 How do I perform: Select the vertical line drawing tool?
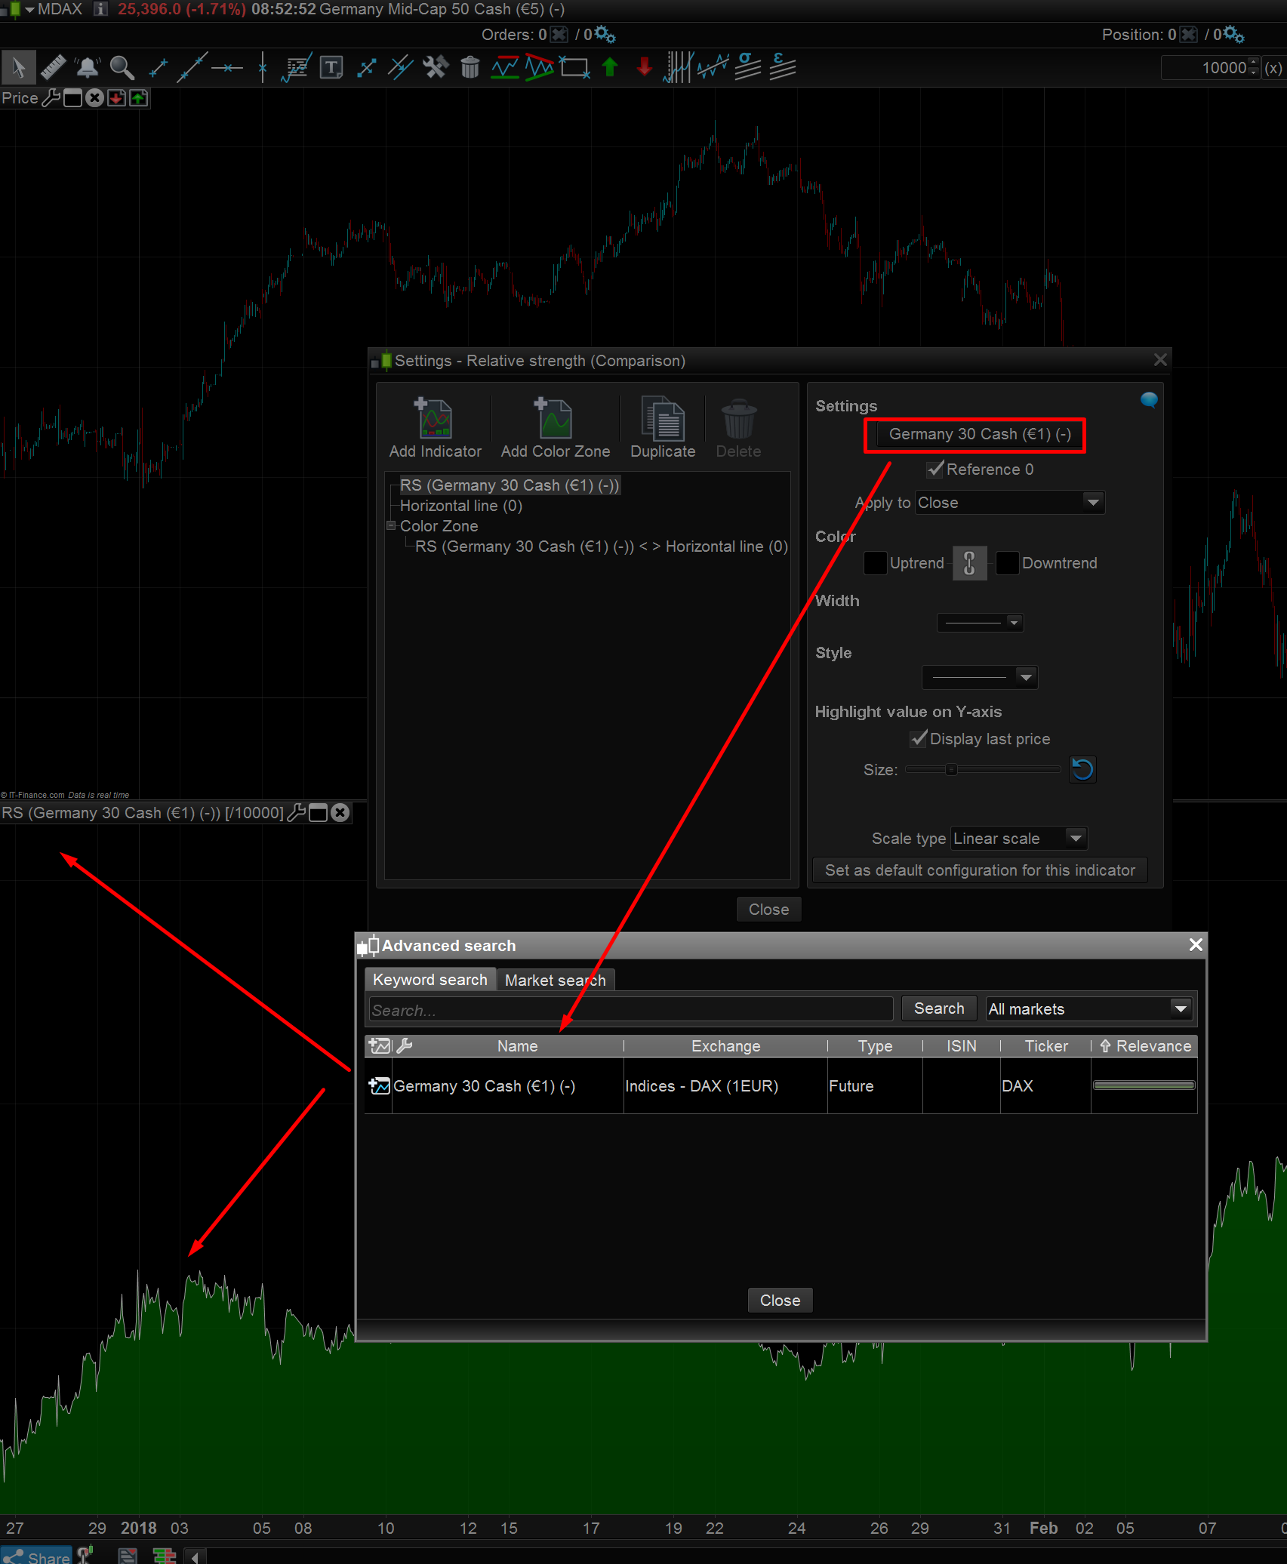coord(262,68)
